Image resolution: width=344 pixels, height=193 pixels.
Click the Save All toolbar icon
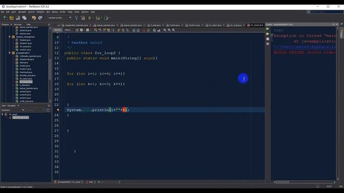tap(24, 18)
